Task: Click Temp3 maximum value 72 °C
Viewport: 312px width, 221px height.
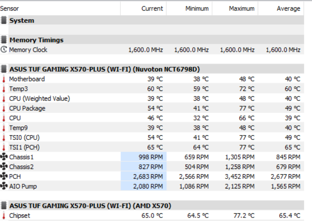Action: pos(247,89)
